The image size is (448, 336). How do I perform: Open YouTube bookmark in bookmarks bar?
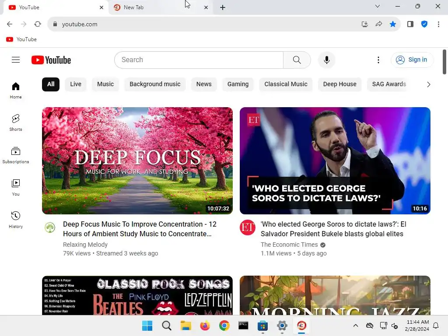21,39
